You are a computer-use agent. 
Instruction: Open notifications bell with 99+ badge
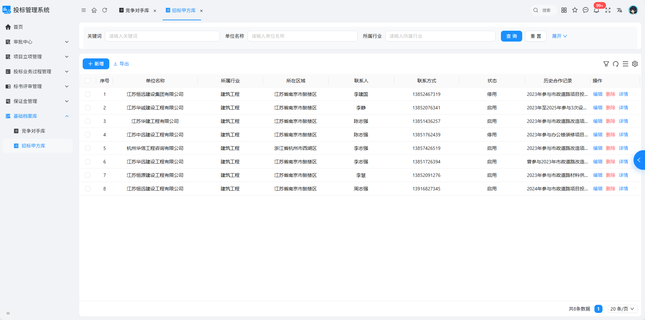pos(597,9)
